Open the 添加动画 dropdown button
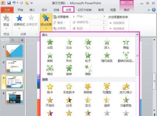The height and width of the screenshot is (116, 157). pyautogui.click(x=46, y=22)
